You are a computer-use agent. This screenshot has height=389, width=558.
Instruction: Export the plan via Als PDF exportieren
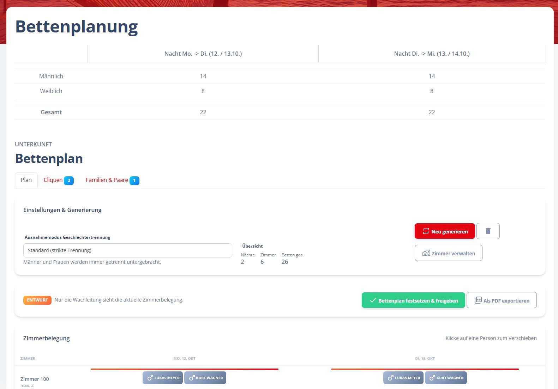502,300
